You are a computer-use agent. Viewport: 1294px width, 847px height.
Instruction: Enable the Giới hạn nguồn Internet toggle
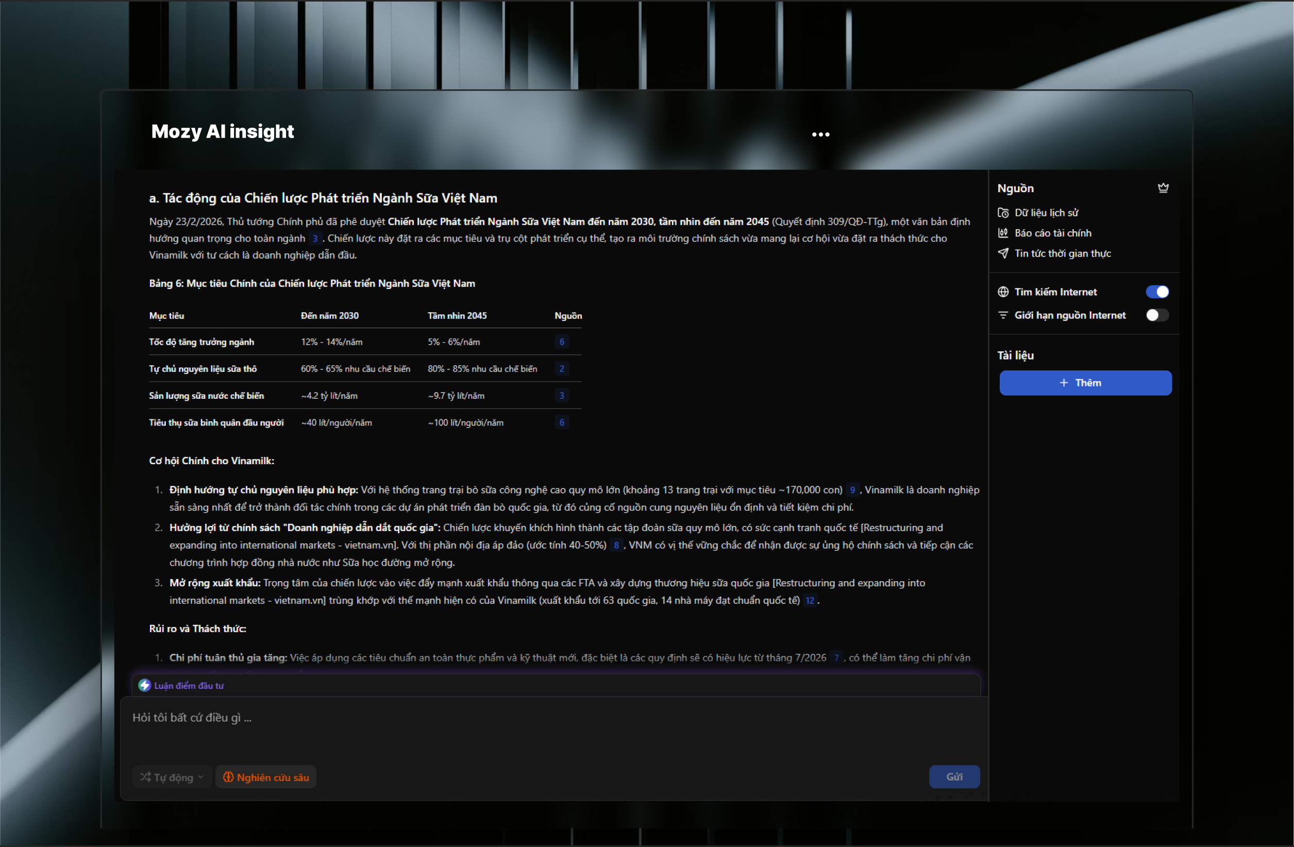(1157, 315)
